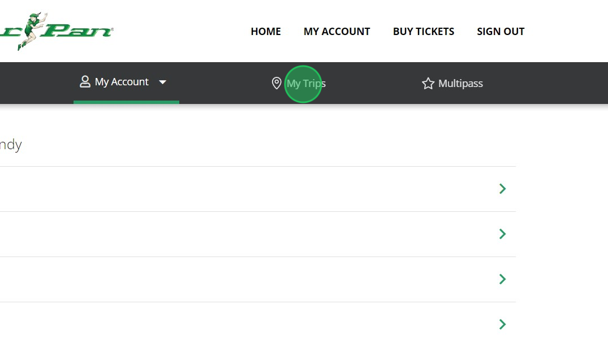This screenshot has width=608, height=339.
Task: Click the person icon beside My Account
Action: (x=85, y=82)
